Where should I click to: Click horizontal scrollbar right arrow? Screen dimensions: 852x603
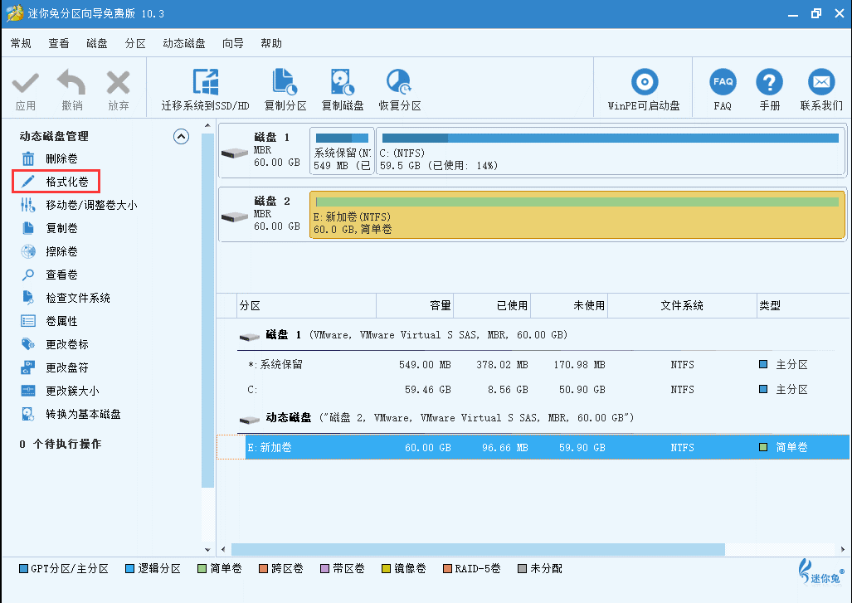pos(843,549)
